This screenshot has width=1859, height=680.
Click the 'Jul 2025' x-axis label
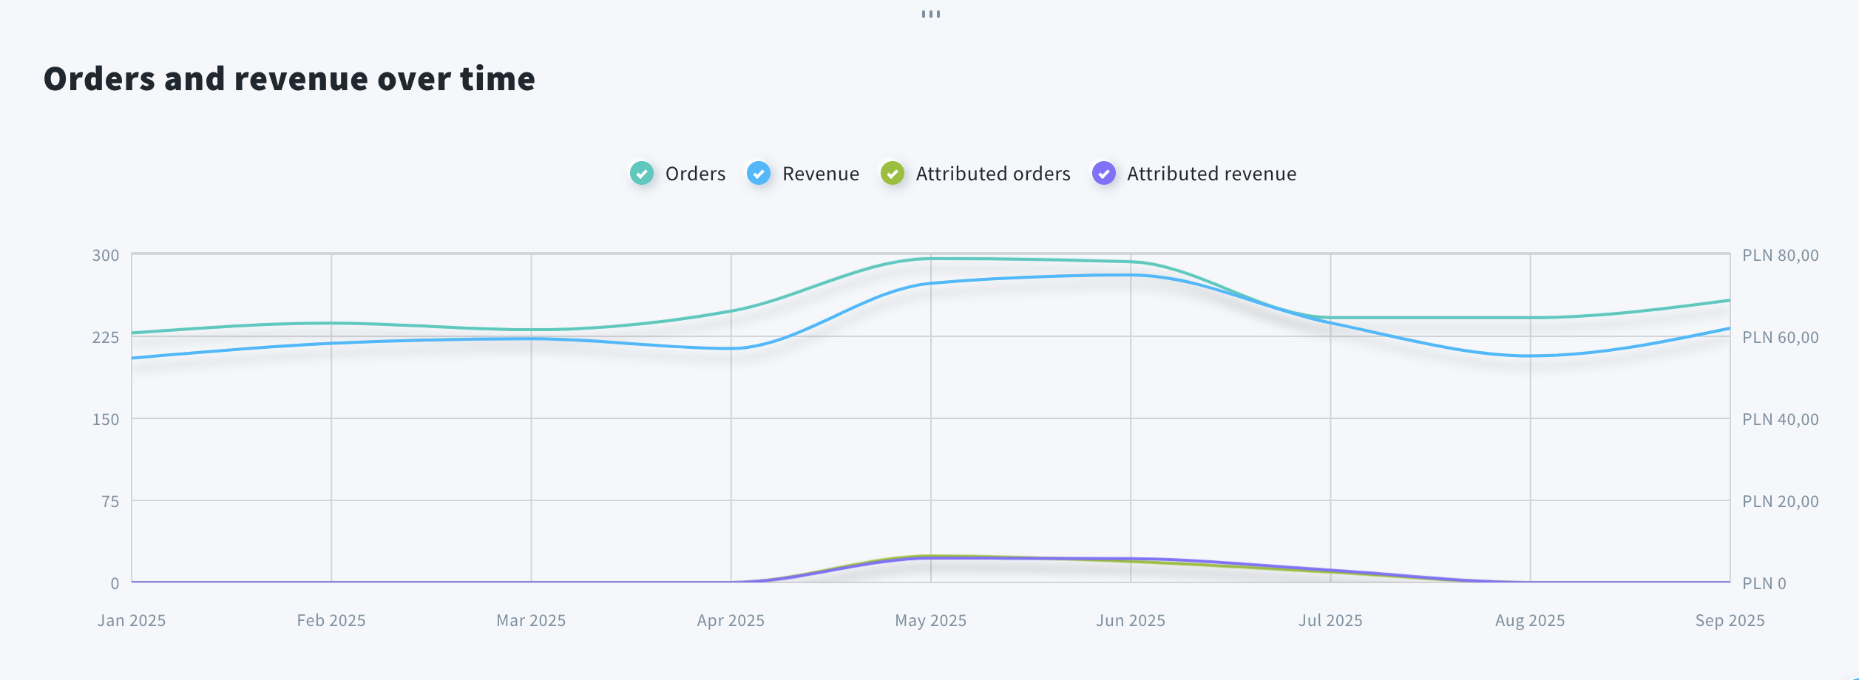pyautogui.click(x=1330, y=620)
